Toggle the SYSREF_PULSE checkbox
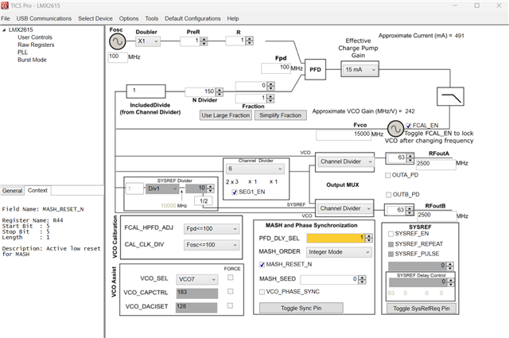Viewport: 509px width, 338px height. click(x=390, y=254)
